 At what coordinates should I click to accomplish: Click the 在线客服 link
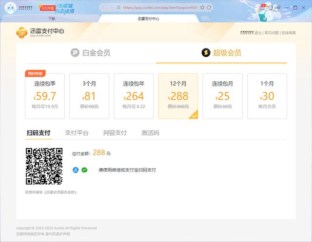pyautogui.click(x=288, y=33)
